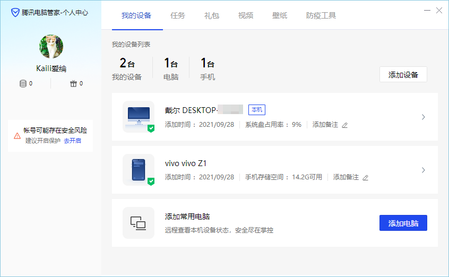Image resolution: width=449 pixels, height=277 pixels.
Task: Open the 礼包 tab
Action: tap(212, 15)
